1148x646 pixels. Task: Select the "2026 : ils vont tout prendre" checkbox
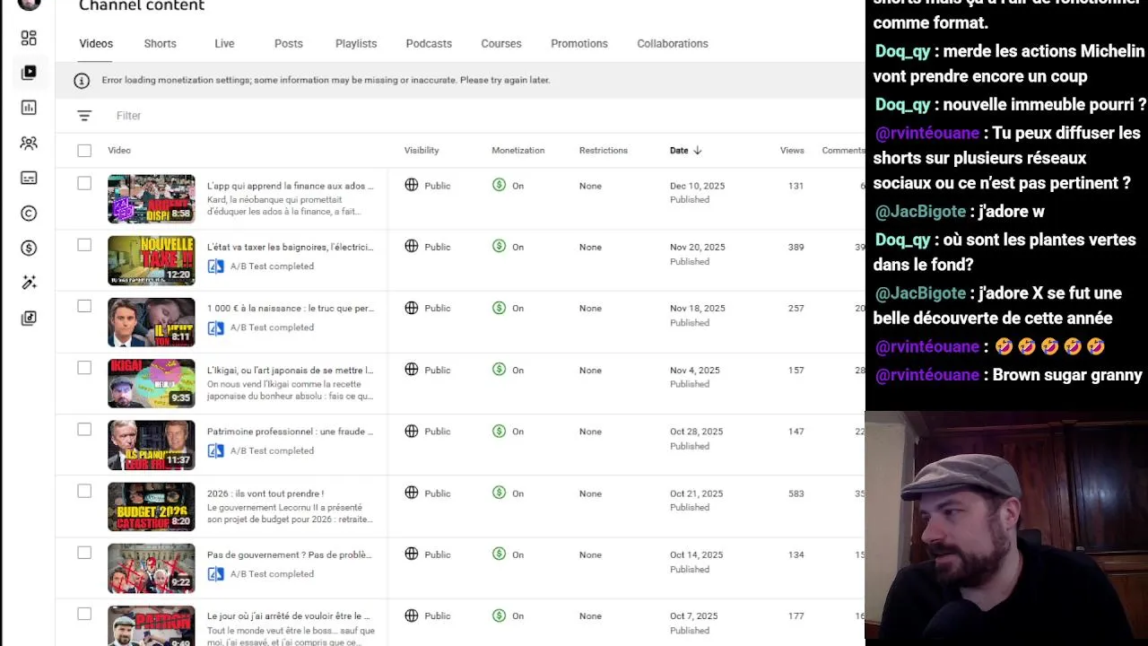(84, 491)
